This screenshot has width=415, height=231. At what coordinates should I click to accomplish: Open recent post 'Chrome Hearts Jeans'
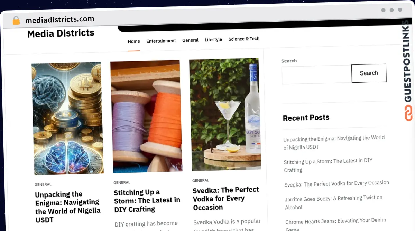tap(335, 224)
